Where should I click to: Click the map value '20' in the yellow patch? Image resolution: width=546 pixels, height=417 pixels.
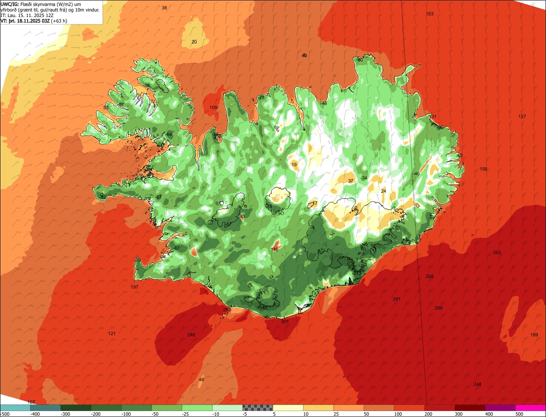(194, 42)
